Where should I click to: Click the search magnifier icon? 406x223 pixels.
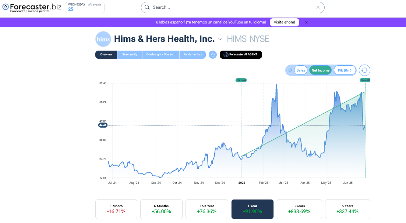147,7
